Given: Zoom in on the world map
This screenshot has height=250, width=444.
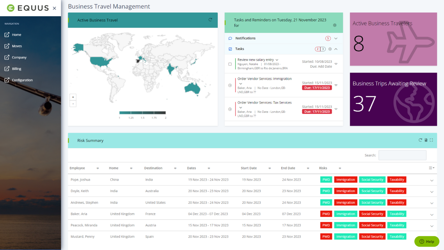Looking at the screenshot, I should [x=73, y=97].
